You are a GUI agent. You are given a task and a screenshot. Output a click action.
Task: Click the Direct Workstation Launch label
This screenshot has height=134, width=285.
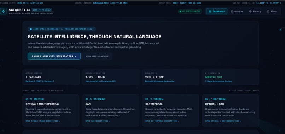click(x=244, y=91)
